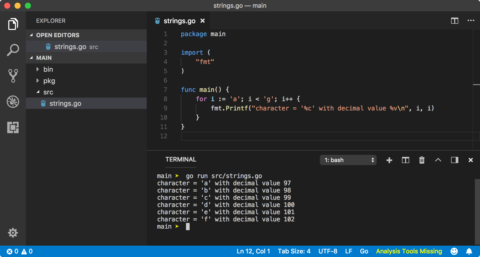The height and width of the screenshot is (257, 480).
Task: Toggle the panel position to the side
Action: pos(455,160)
